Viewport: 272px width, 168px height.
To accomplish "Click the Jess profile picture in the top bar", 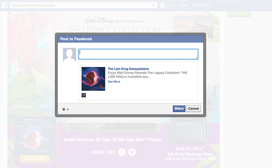I will click(162, 5).
